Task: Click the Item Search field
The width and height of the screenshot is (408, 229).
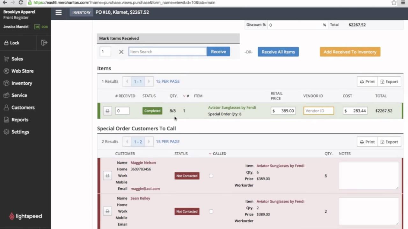Action: tap(168, 52)
